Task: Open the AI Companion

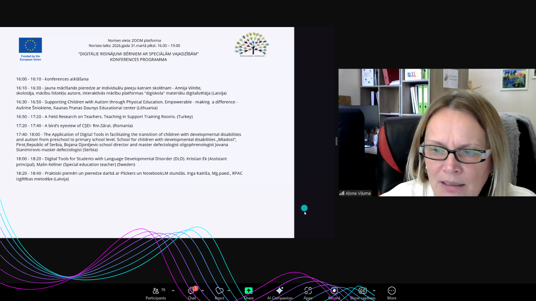Action: click(x=279, y=292)
